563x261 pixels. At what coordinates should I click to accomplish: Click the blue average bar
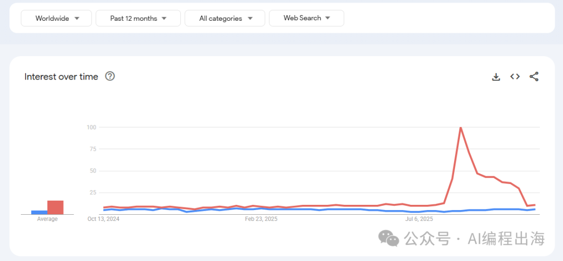(x=39, y=212)
